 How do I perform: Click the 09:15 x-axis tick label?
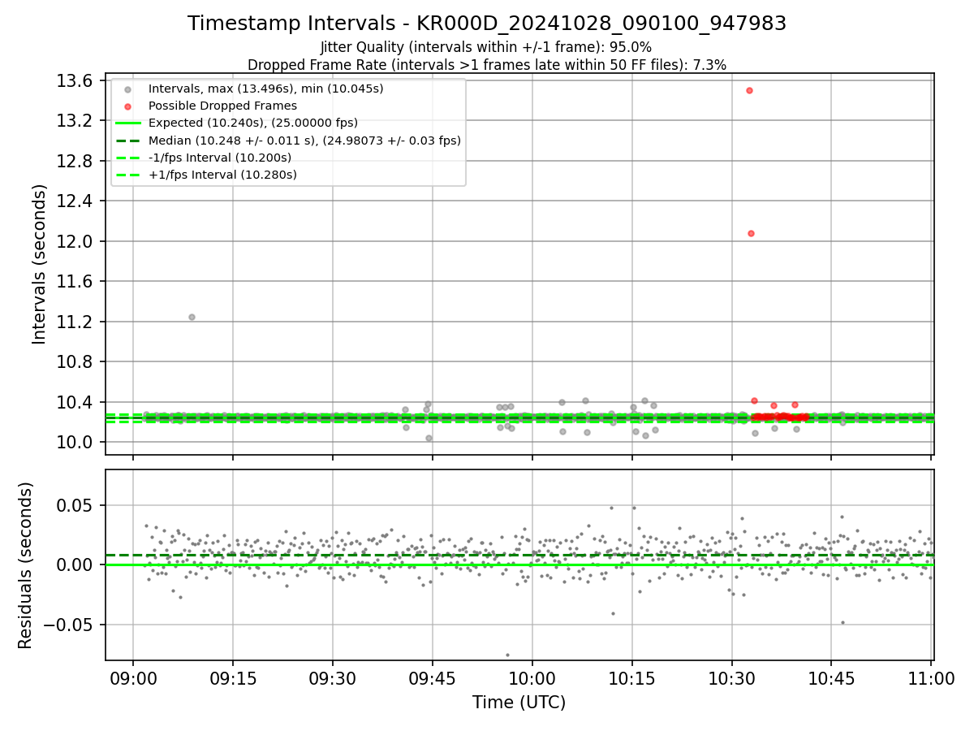[x=233, y=678]
